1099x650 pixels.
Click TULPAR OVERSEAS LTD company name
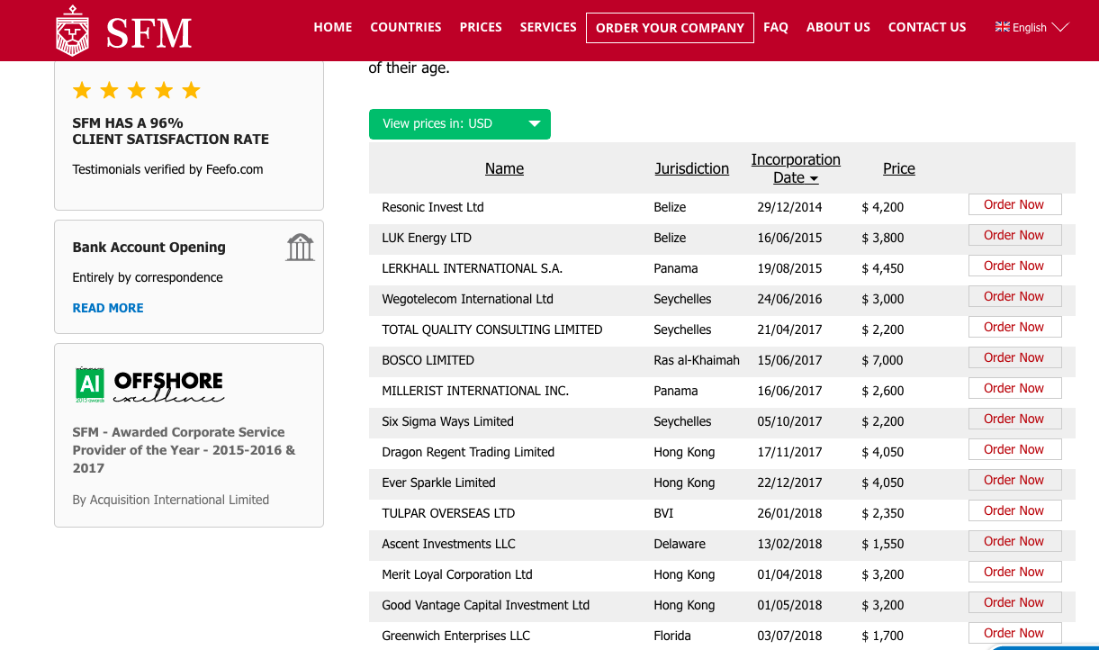coord(448,513)
